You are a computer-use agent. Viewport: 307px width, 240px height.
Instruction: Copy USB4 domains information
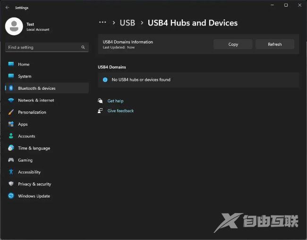[x=233, y=44]
